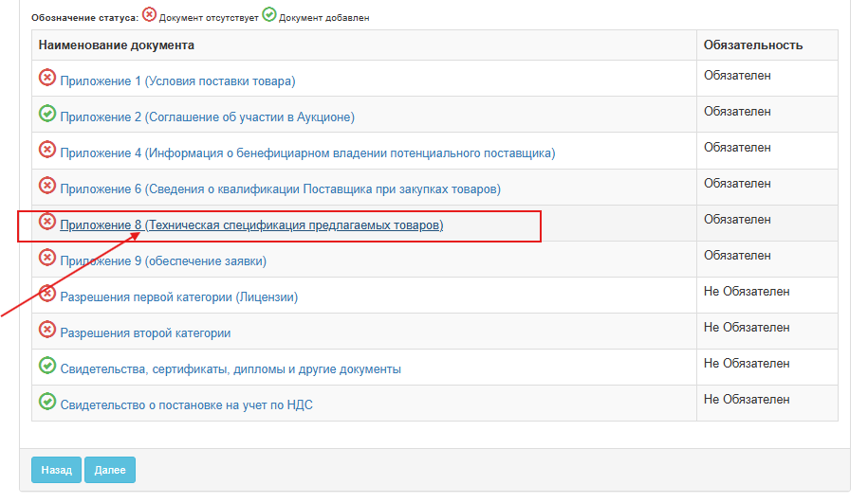This screenshot has height=503, width=868.
Task: Open Приложение 9 (обеспечение заявки) link
Action: pyautogui.click(x=163, y=260)
